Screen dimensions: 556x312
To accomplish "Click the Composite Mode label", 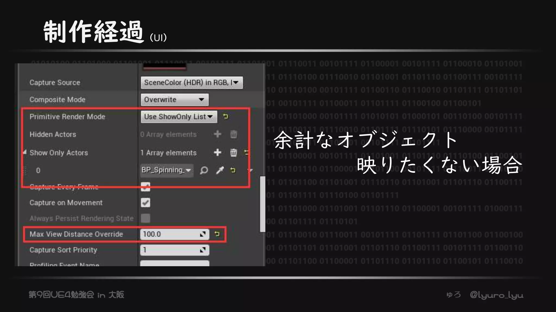I will point(57,100).
